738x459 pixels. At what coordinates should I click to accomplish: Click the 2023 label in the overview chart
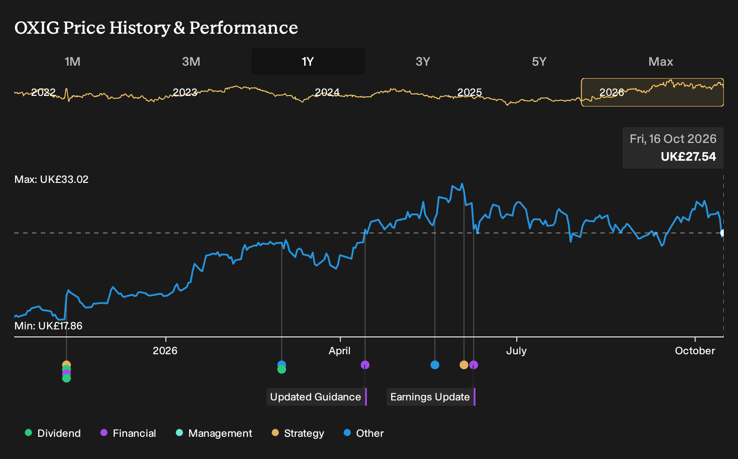(x=185, y=92)
